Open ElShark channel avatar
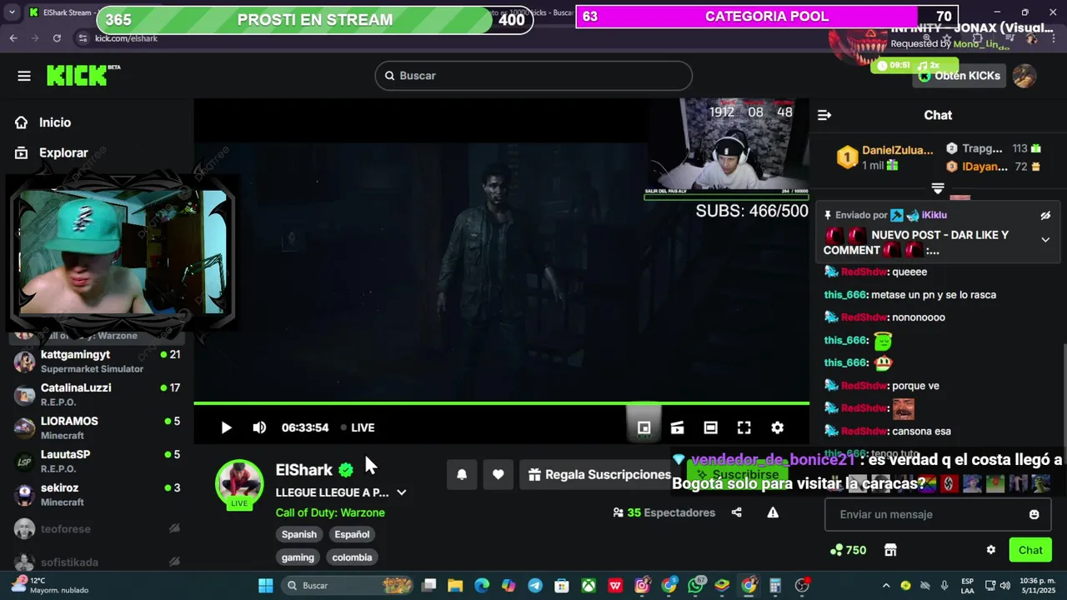This screenshot has height=600, width=1067. coord(239,482)
